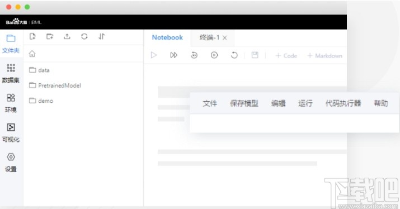This screenshot has height=209, width=400.
Task: Click the red close window button
Action: click(x=9, y=7)
